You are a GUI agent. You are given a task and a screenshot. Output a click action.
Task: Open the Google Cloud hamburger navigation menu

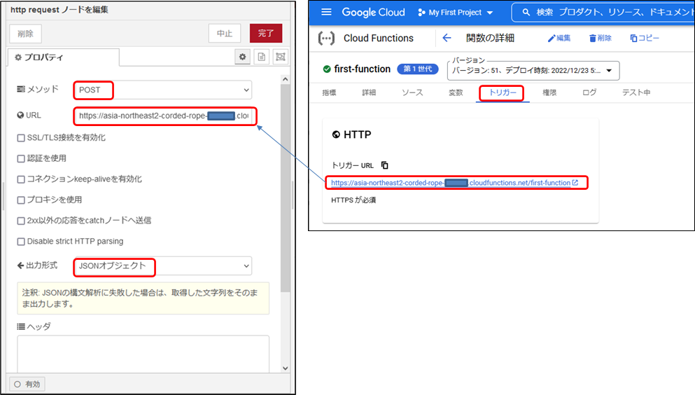tap(326, 13)
